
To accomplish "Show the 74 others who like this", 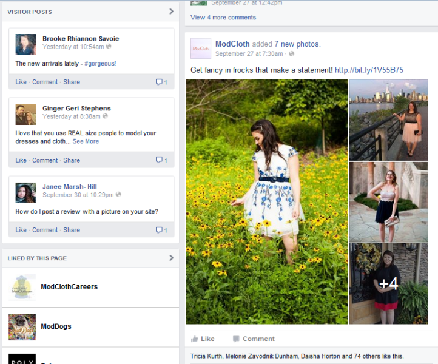I will pos(367,356).
